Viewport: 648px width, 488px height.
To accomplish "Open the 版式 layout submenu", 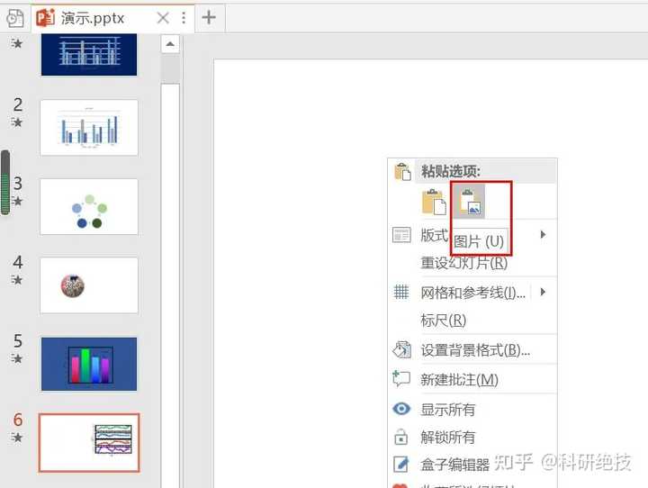I will coord(472,235).
